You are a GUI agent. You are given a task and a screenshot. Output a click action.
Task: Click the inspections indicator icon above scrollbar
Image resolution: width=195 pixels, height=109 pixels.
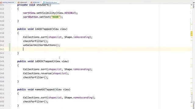click(x=192, y=5)
